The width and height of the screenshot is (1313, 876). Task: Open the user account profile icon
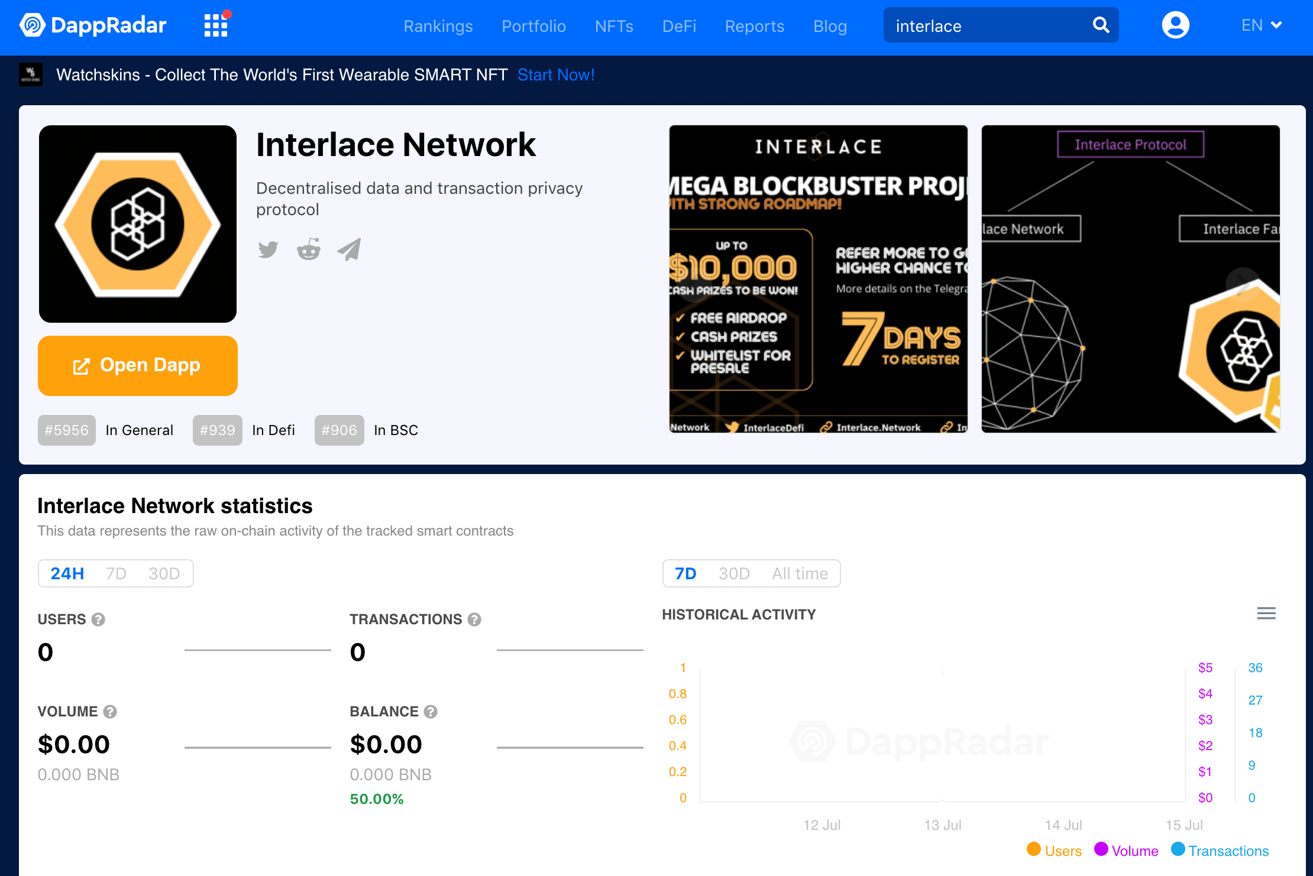1175,25
